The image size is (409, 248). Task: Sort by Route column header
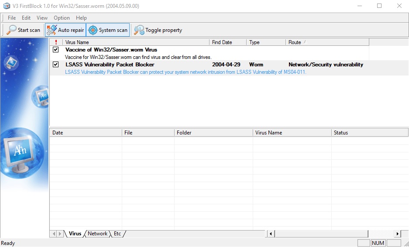[x=327, y=42]
